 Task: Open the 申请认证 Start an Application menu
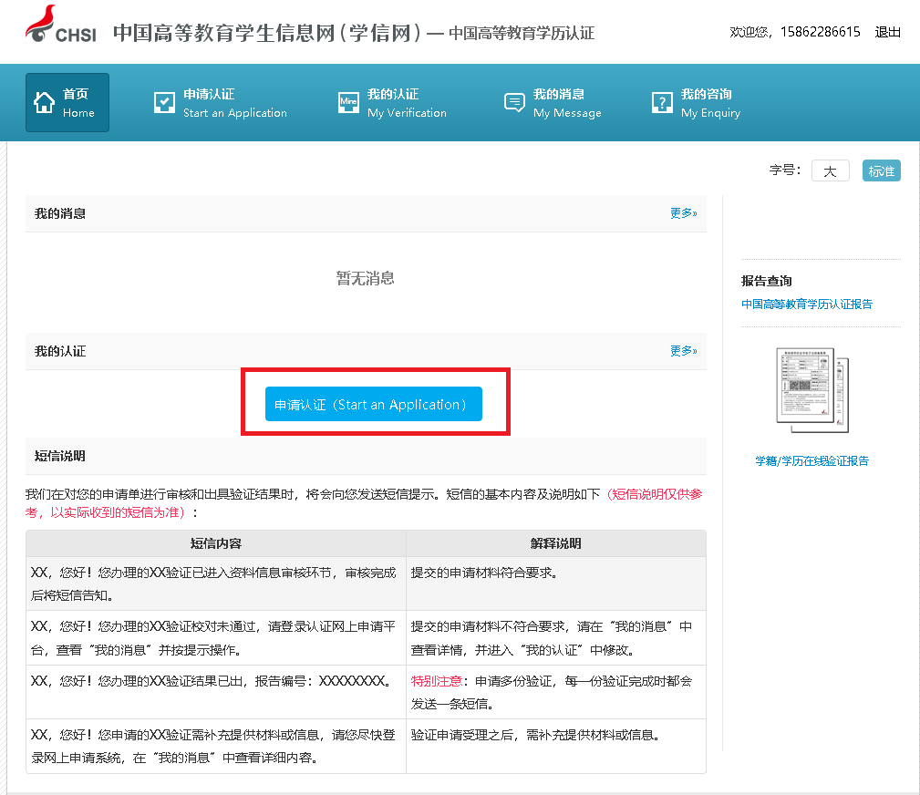tap(221, 103)
